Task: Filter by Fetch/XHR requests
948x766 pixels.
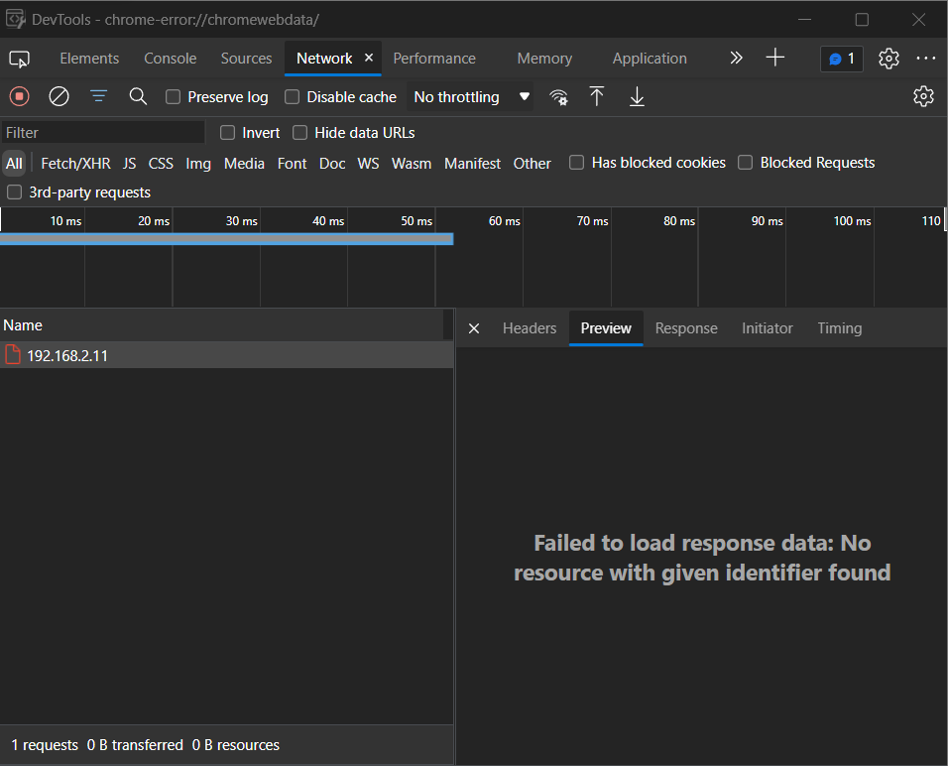Action: tap(75, 164)
